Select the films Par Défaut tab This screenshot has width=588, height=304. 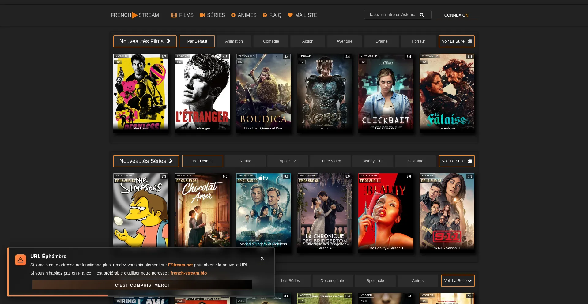[x=197, y=41]
